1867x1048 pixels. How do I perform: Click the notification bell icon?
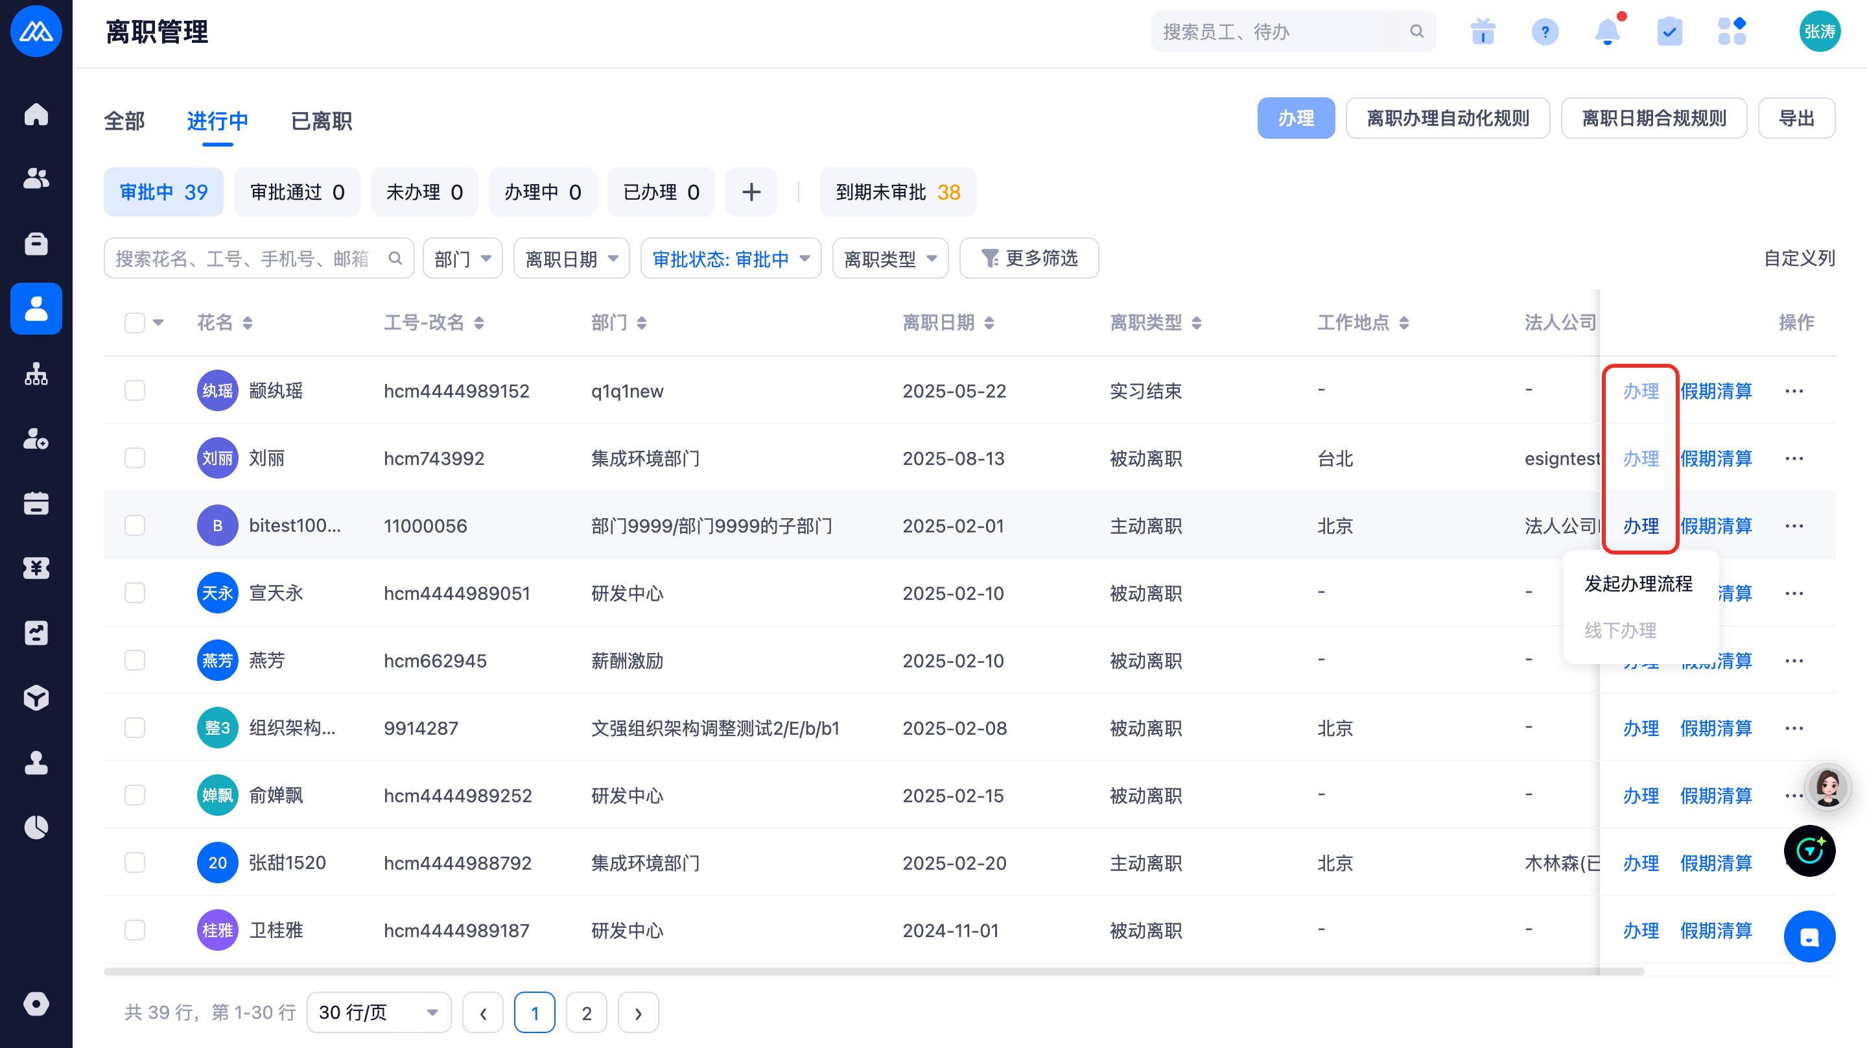pyautogui.click(x=1607, y=32)
